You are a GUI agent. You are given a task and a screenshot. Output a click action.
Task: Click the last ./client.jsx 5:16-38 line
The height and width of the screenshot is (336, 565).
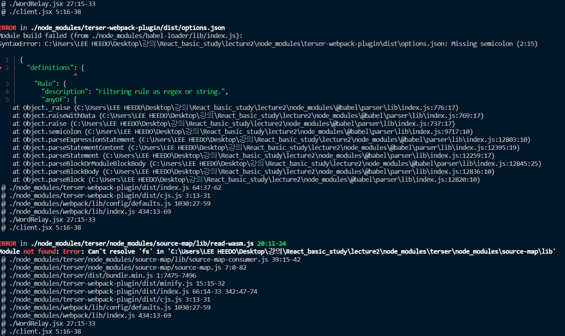point(45,331)
